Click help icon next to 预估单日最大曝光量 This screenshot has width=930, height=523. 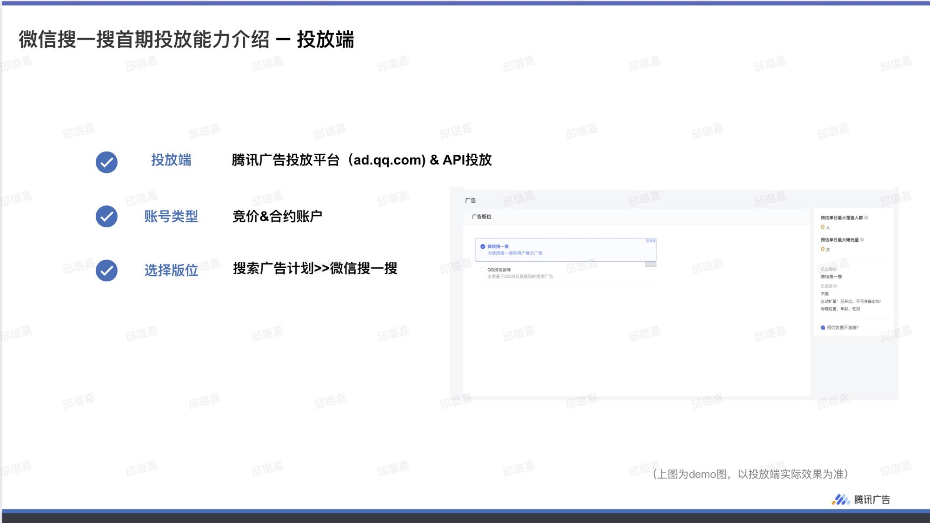(862, 240)
